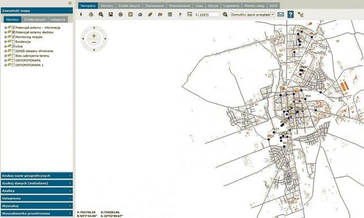Click the home extent icon
Screen dimensions: 364x218
coord(140,14)
